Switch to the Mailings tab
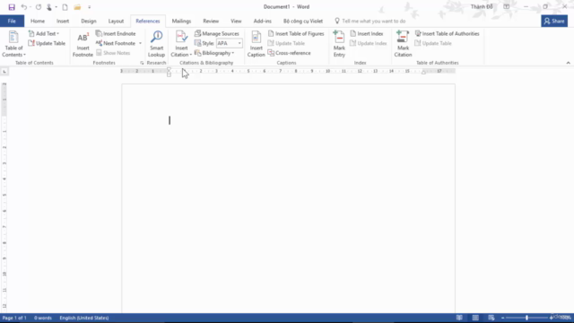 181,21
